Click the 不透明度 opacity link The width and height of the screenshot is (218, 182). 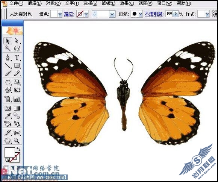[x=154, y=14]
